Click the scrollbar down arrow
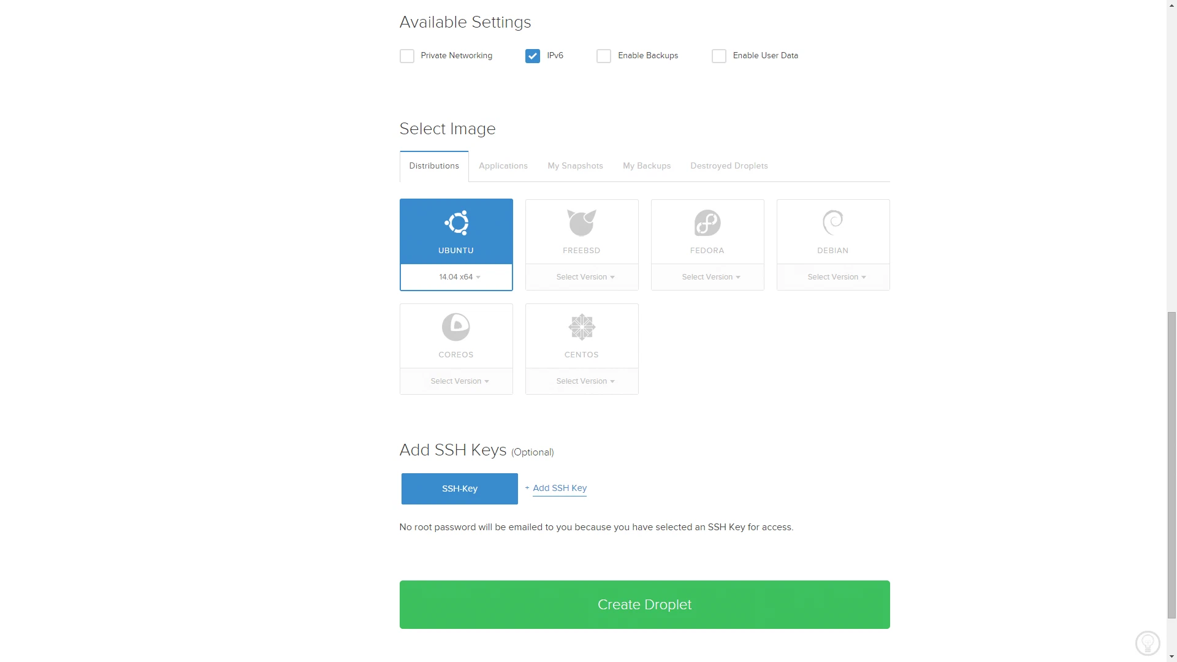The width and height of the screenshot is (1177, 662). pyautogui.click(x=1171, y=656)
